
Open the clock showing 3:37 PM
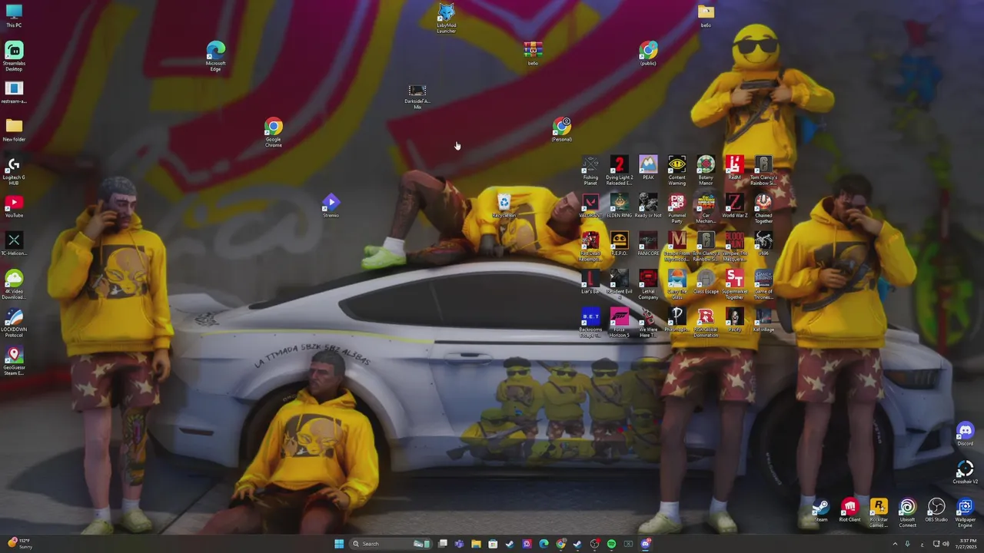coord(966,544)
